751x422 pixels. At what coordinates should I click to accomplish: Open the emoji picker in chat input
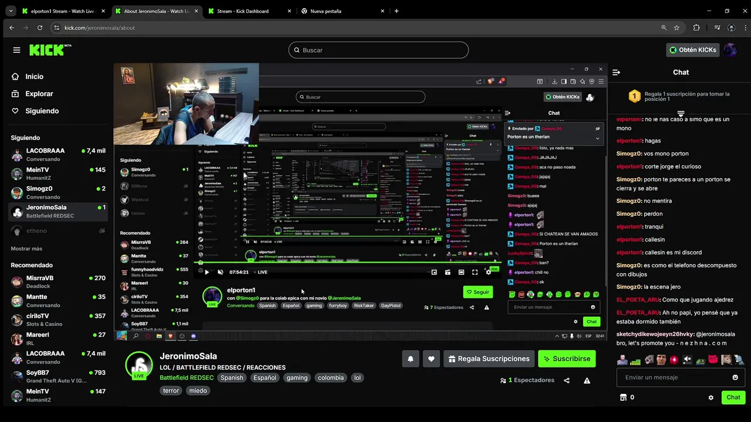(x=735, y=377)
